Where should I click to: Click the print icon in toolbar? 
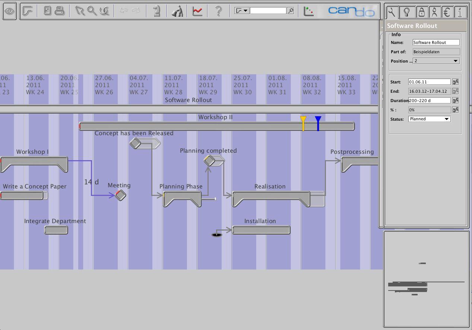pyautogui.click(x=60, y=11)
